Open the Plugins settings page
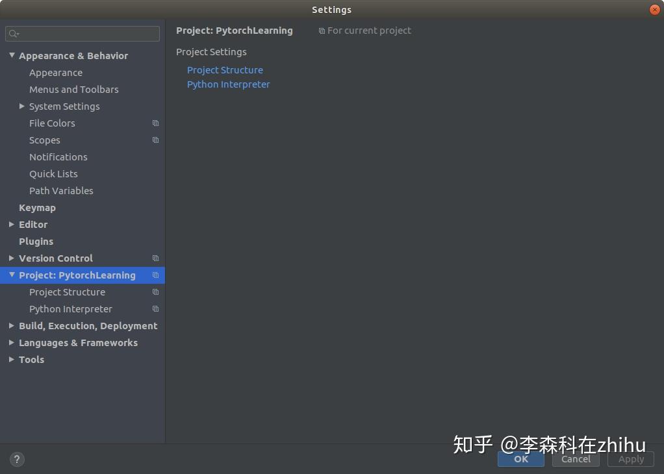 pyautogui.click(x=36, y=241)
